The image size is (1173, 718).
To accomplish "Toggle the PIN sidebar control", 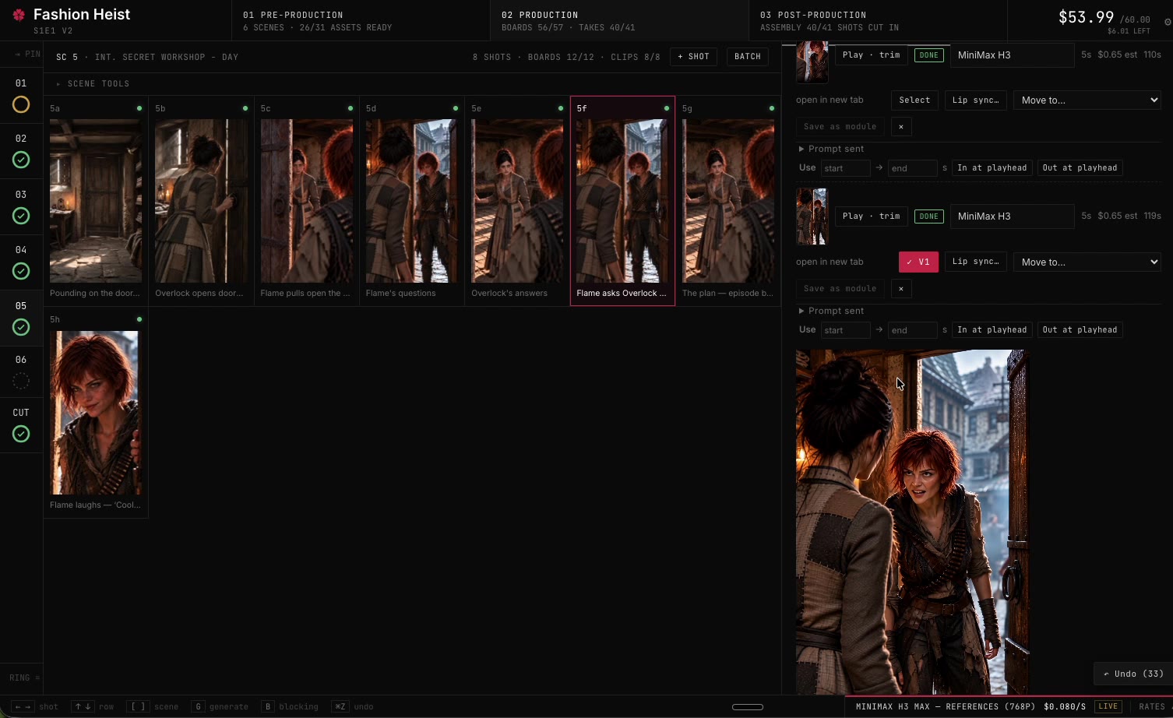I will pos(27,55).
